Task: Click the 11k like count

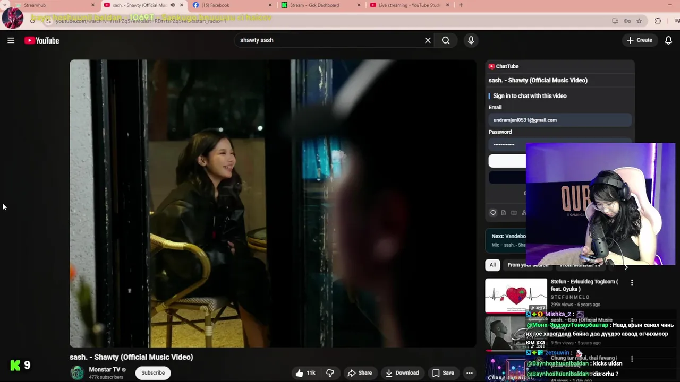Action: pos(311,373)
